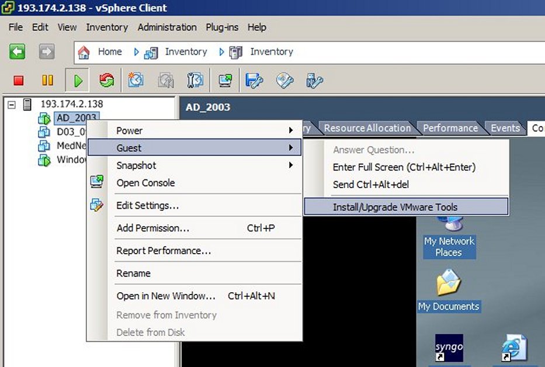
Task: Select Install/Upgrade VMware Tools
Action: pyautogui.click(x=406, y=207)
